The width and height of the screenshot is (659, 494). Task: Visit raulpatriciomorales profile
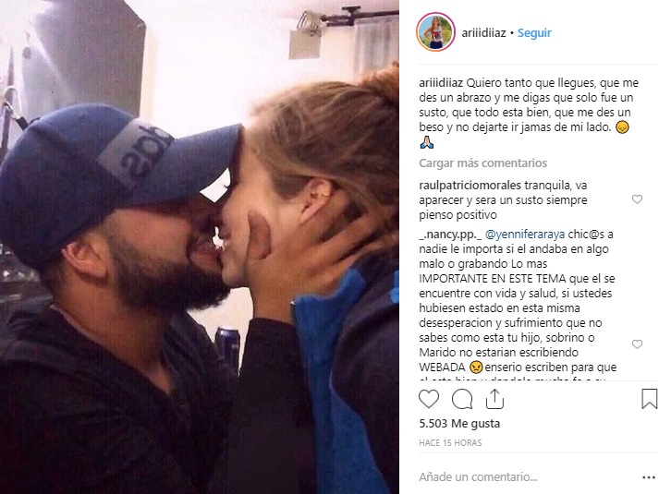470,185
